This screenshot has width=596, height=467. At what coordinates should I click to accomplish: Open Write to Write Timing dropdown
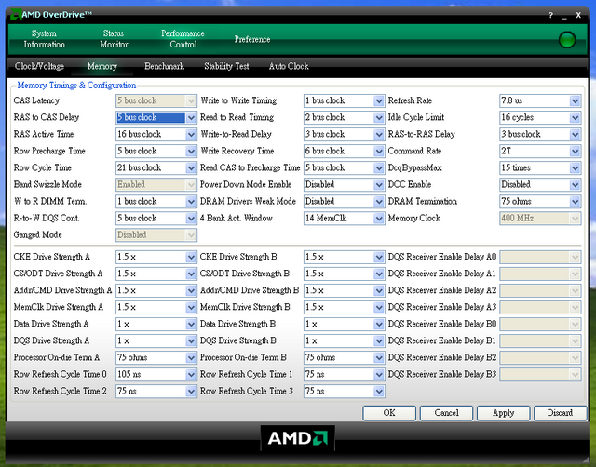click(x=344, y=100)
